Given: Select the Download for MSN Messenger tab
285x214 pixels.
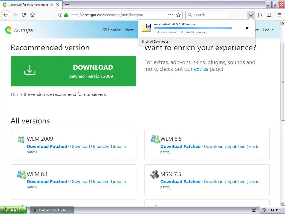Looking at the screenshot, I should point(31,5).
